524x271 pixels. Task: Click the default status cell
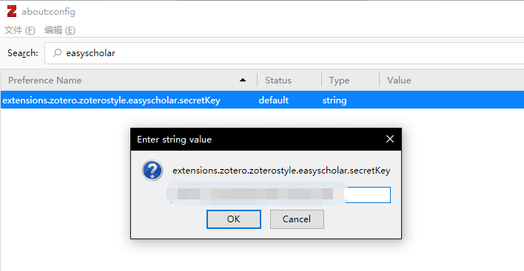coord(274,100)
